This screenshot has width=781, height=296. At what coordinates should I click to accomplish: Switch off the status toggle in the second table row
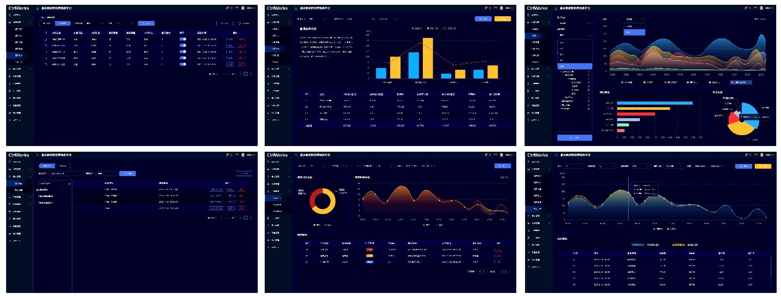(x=183, y=45)
